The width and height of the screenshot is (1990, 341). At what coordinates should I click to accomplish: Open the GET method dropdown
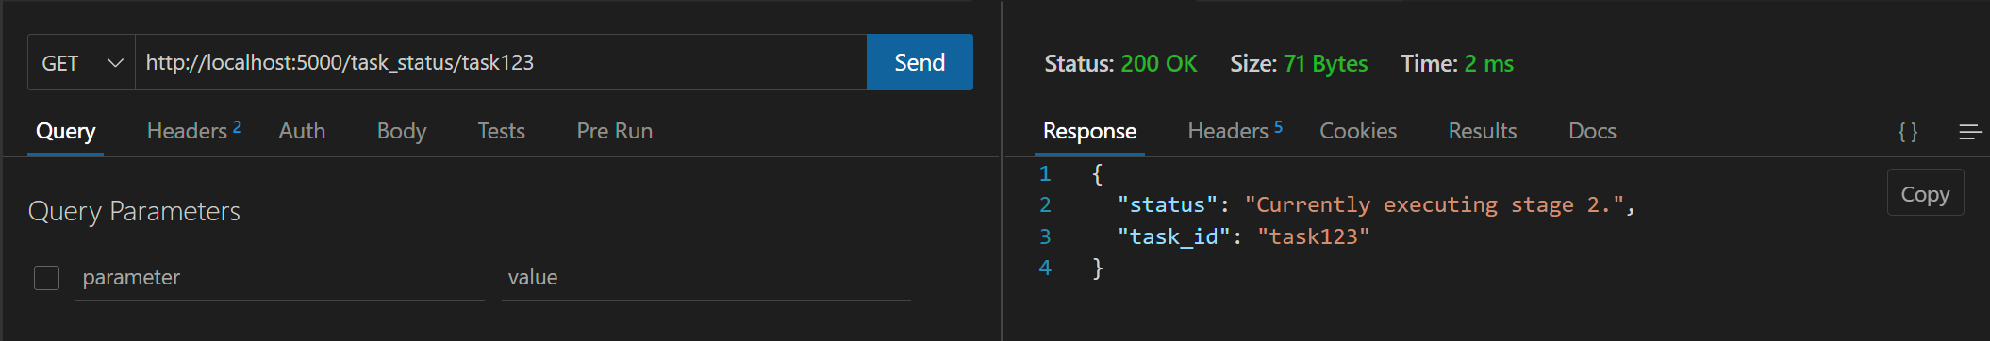pos(82,63)
